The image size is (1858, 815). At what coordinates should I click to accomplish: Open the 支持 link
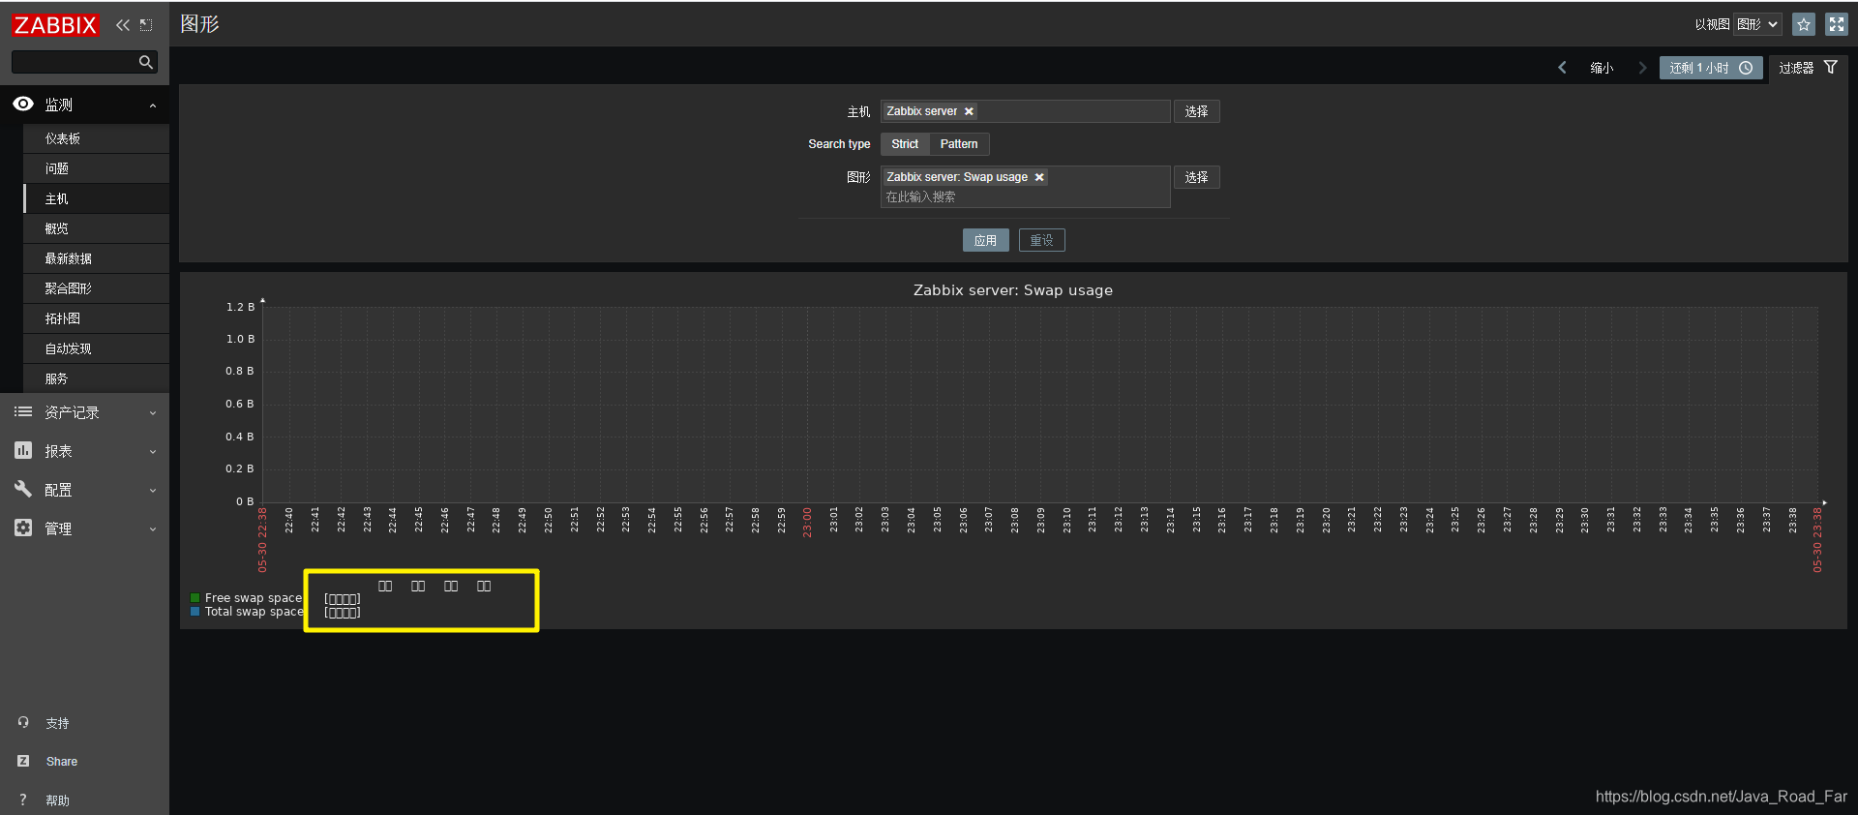(57, 723)
